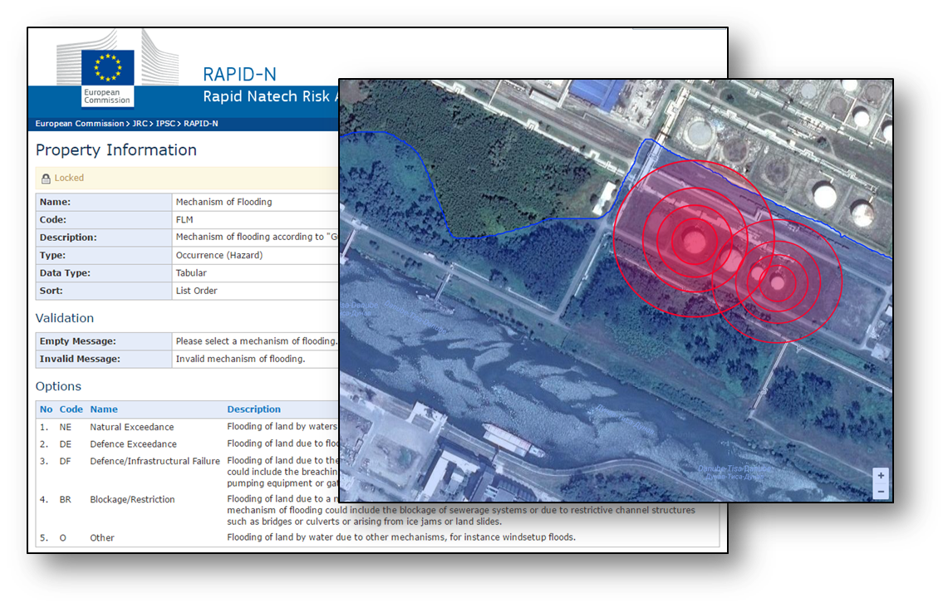Image resolution: width=948 pixels, height=608 pixels.
Task: Click the windsetup floods description for Other
Action: pos(401,537)
